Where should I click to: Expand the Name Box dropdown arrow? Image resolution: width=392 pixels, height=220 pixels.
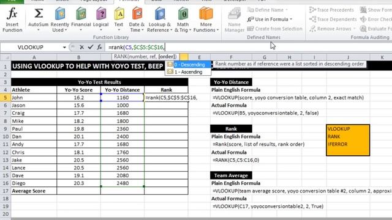tap(64, 47)
